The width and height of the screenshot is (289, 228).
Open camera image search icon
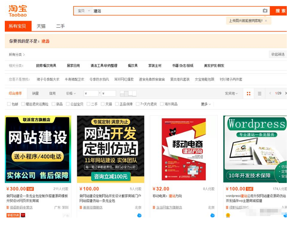[x=265, y=11]
